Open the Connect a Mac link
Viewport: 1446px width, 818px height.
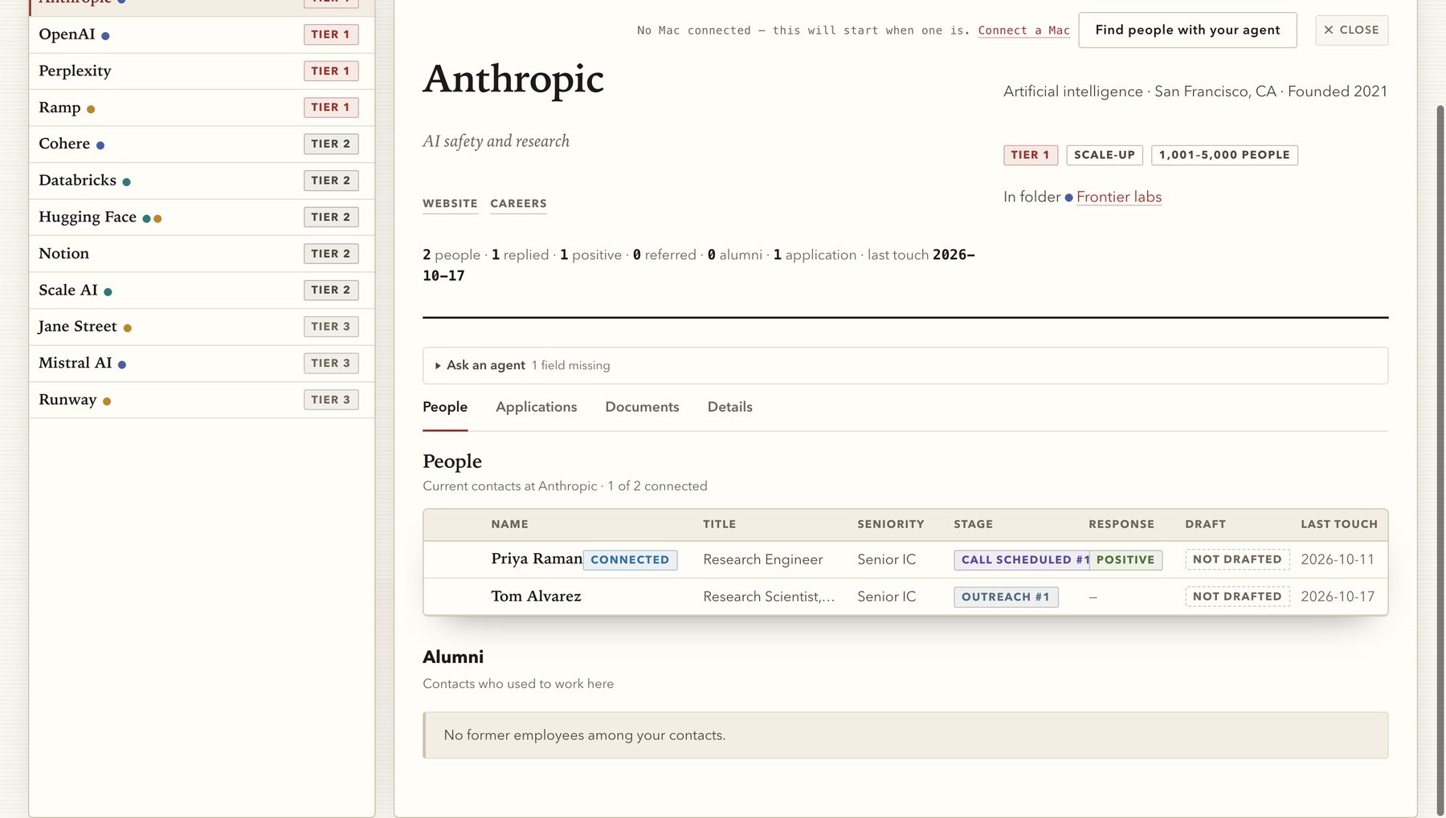point(1023,31)
